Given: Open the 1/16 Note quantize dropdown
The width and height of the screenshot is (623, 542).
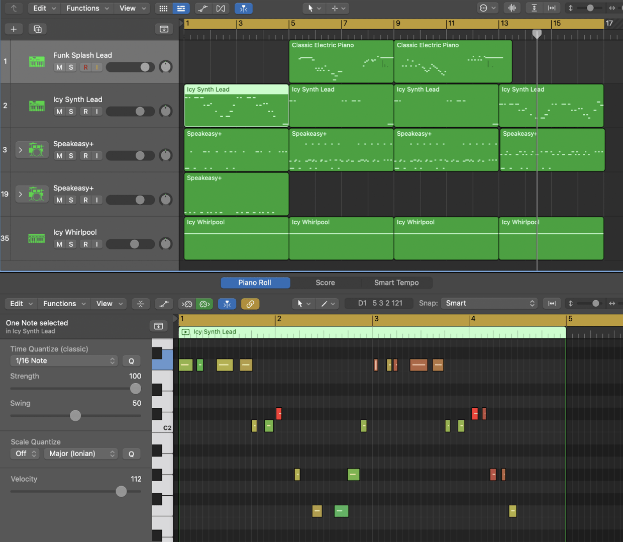Looking at the screenshot, I should pyautogui.click(x=64, y=360).
